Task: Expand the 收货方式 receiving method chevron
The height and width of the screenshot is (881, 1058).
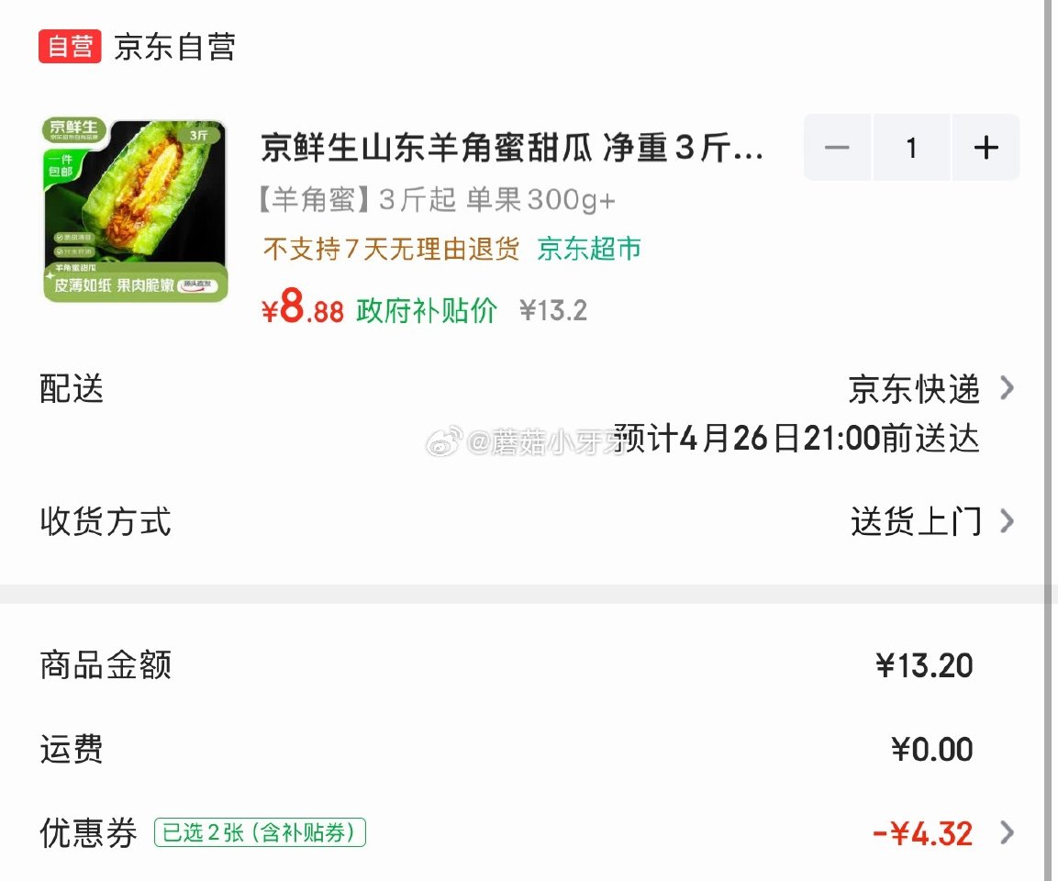Action: click(1008, 521)
